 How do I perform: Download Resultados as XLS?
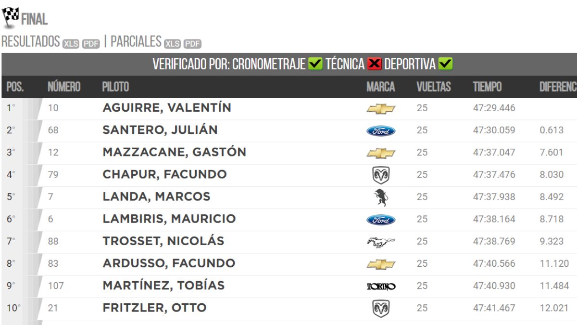71,44
